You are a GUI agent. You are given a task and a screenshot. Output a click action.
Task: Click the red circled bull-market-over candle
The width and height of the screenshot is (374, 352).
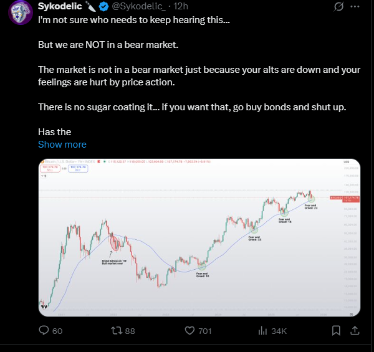pyautogui.click(x=115, y=244)
